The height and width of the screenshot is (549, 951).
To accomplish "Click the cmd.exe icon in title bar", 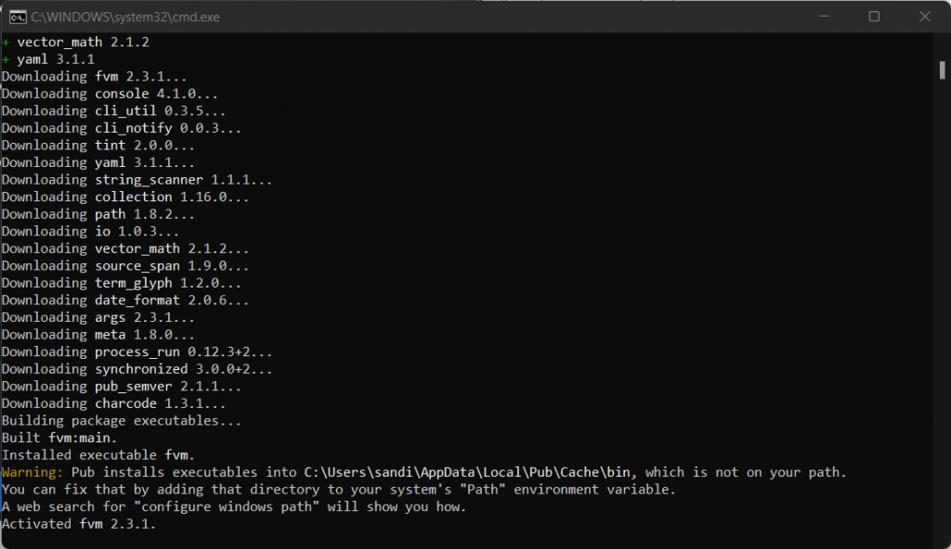I will coord(16,17).
